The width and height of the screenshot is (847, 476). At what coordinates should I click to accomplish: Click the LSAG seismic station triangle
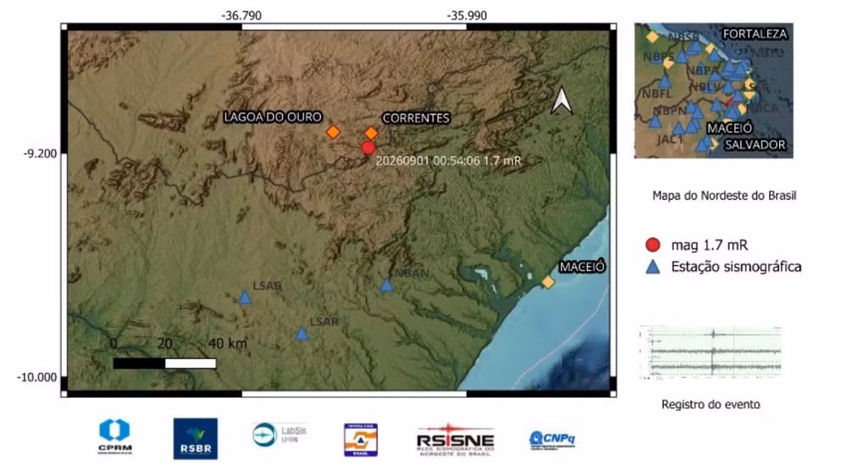245,297
